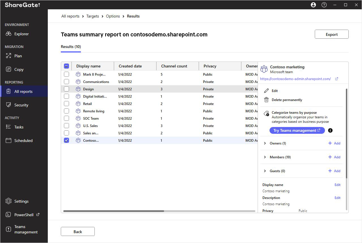Screen dimensions: 362x243
Task: Expand the Members (19) section
Action: click(x=265, y=157)
